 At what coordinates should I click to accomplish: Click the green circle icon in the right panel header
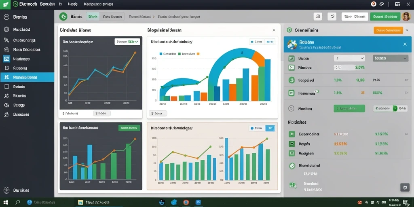[x=289, y=30]
